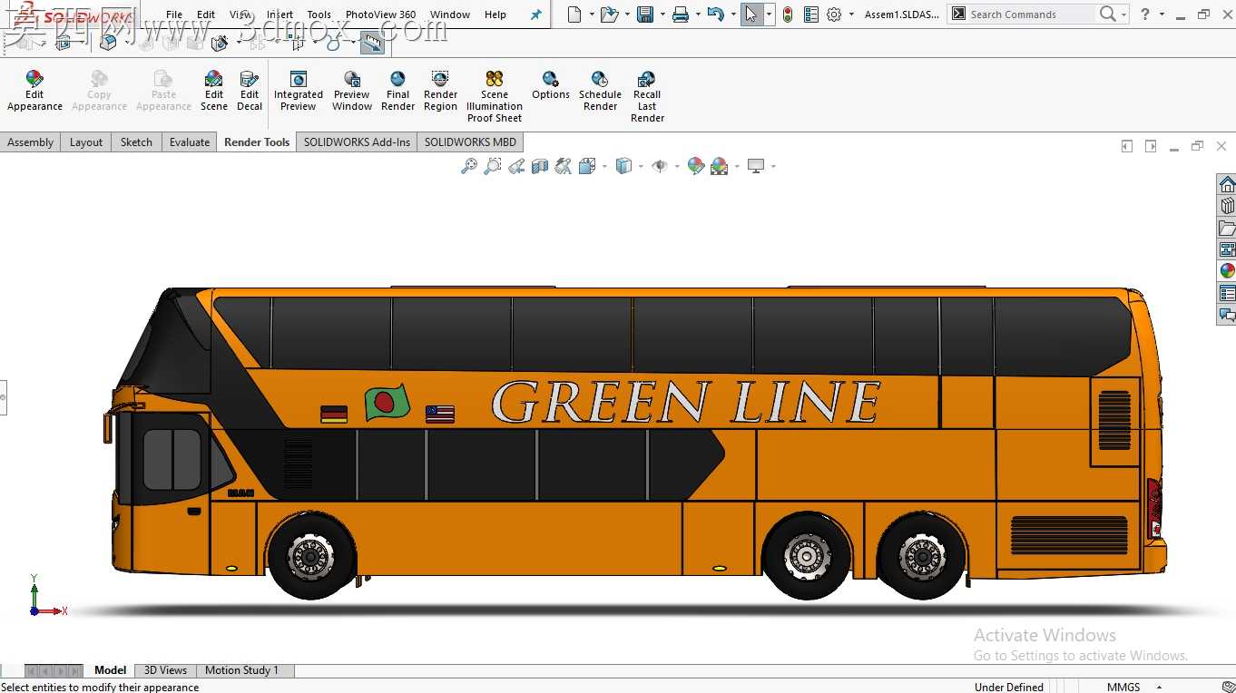Activate the Section View tool
This screenshot has width=1236, height=693.
tap(540, 166)
